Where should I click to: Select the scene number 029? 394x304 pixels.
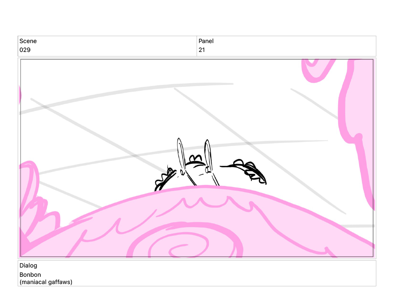coord(25,50)
